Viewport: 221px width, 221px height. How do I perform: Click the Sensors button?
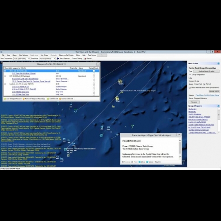tap(194, 102)
